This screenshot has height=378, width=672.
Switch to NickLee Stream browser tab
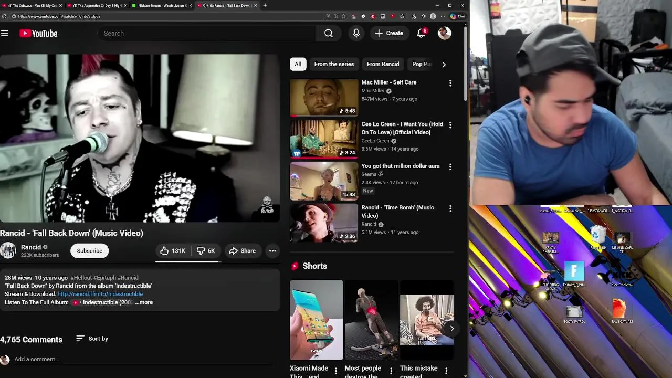pos(162,5)
